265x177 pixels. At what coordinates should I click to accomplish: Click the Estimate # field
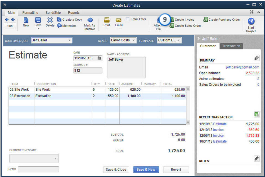tap(88, 70)
